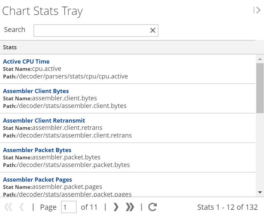Select the Active CPU Time stat
Screen dimensions: 264x216
26,61
